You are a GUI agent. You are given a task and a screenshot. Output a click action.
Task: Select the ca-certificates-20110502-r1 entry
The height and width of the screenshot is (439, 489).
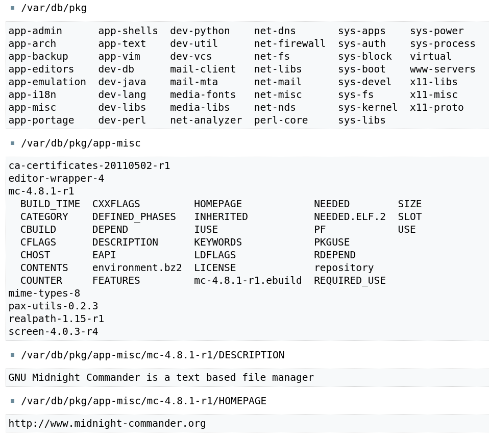tap(89, 166)
